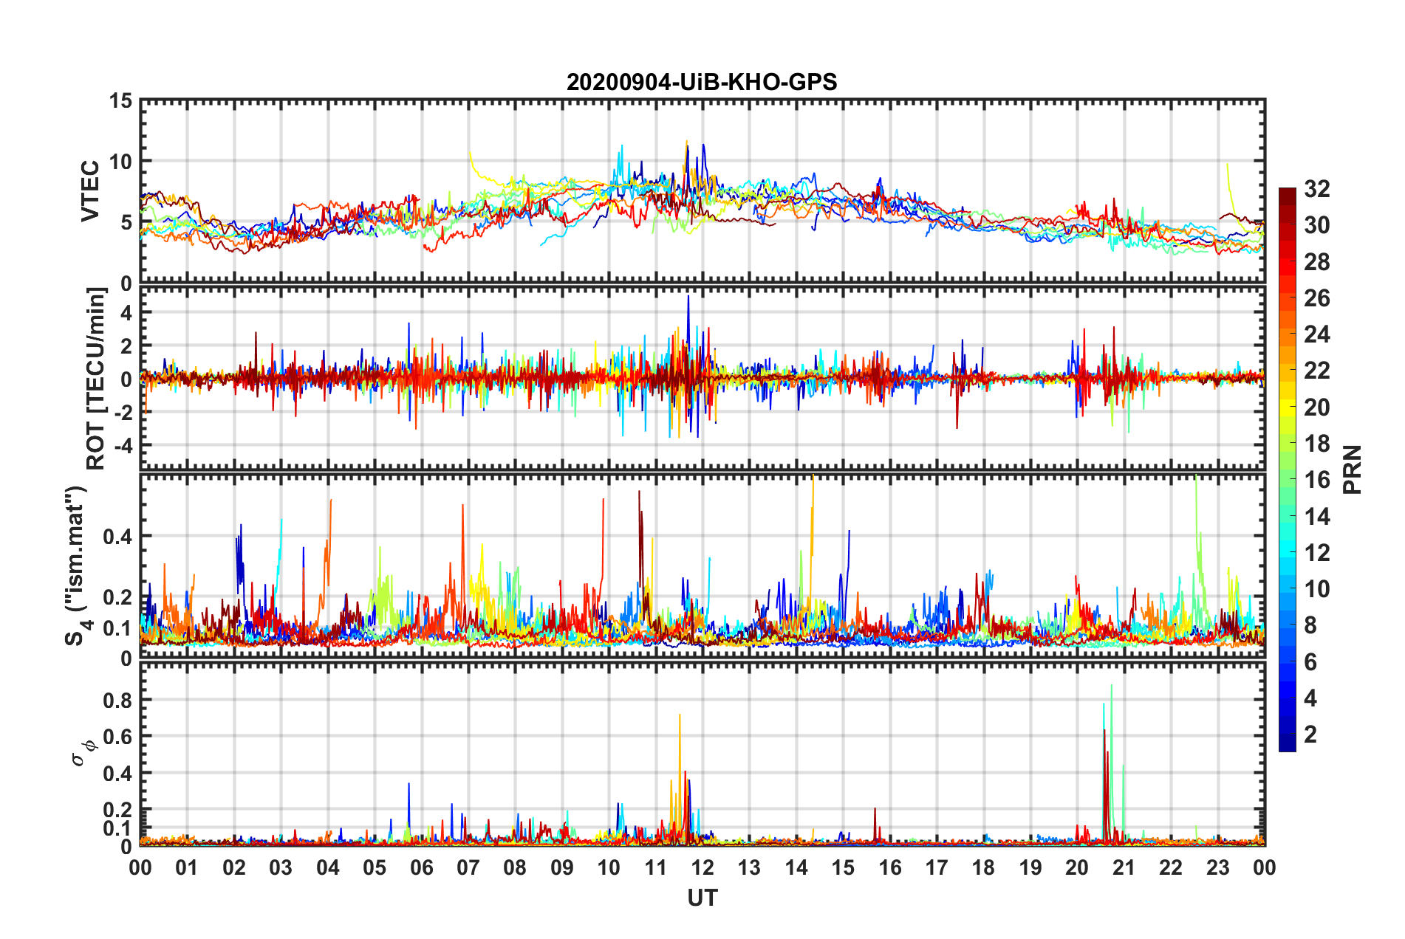Select colorbar tick label 6
1405x939 pixels.
click(1310, 662)
